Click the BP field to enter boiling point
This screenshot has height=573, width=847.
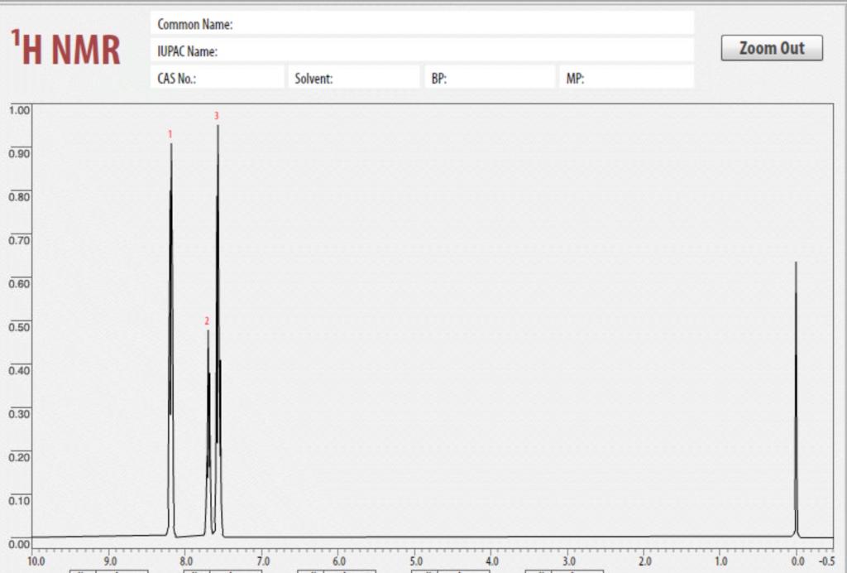[490, 76]
